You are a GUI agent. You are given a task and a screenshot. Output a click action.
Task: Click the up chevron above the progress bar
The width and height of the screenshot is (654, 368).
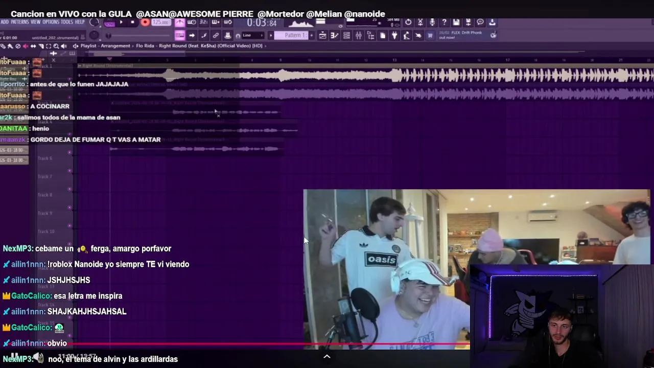(327, 356)
